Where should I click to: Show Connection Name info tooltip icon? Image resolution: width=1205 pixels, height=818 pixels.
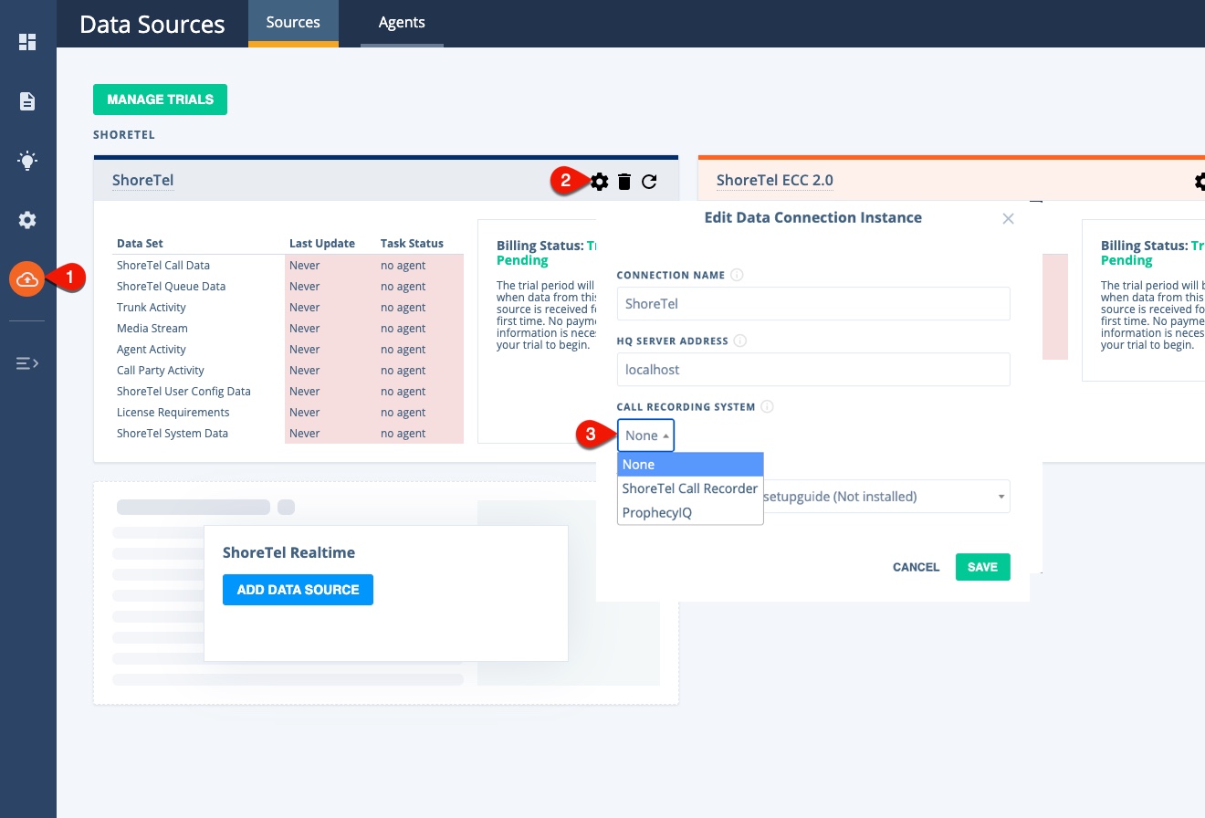pos(737,275)
